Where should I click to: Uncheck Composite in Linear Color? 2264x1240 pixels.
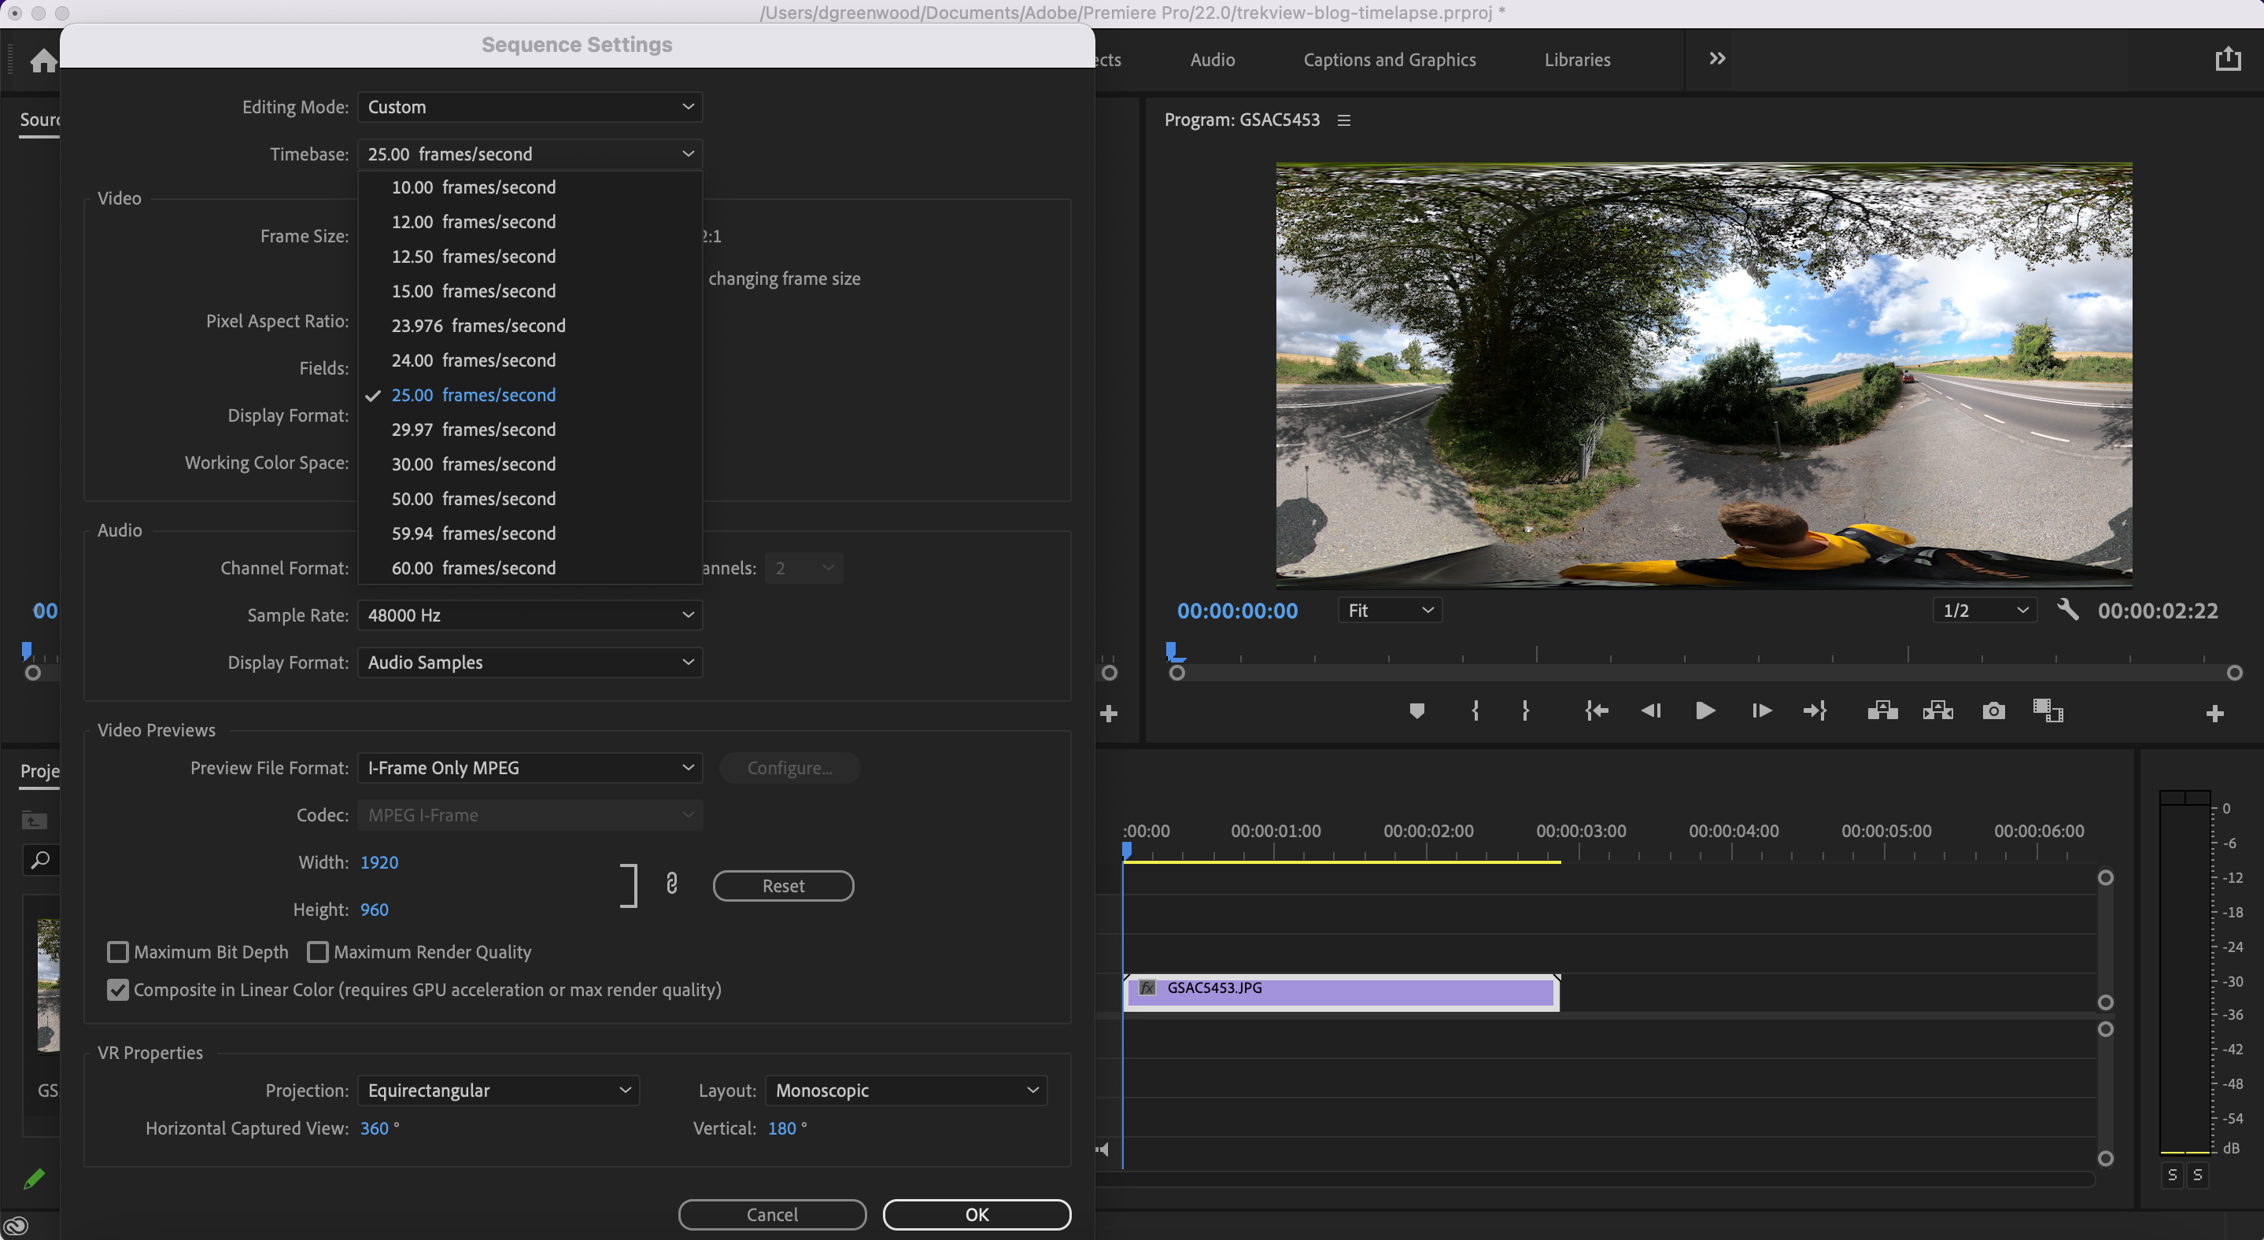[x=118, y=990]
